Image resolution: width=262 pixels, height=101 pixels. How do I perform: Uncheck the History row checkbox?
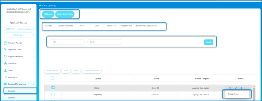[x=53, y=88]
